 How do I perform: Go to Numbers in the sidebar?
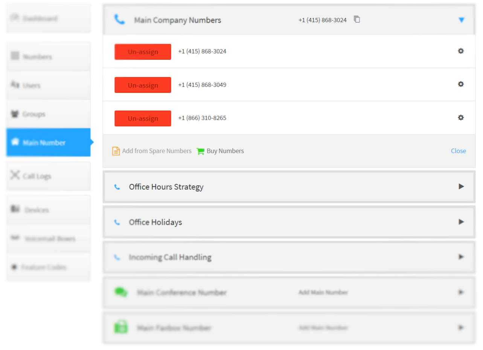(48, 57)
